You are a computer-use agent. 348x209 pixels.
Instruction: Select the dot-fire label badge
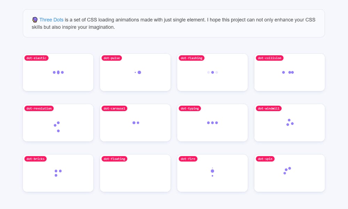tap(187, 159)
